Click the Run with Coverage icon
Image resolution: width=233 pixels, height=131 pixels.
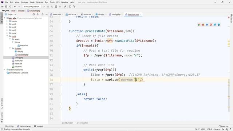click(x=52, y=7)
